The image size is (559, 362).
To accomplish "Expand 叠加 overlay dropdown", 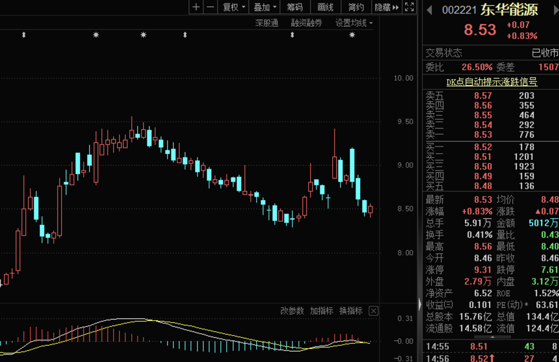I will click(x=264, y=7).
